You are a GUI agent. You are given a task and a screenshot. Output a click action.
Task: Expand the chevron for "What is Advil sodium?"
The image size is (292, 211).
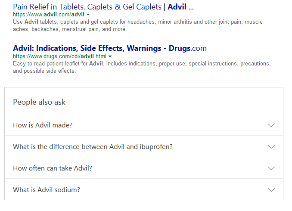(x=271, y=190)
